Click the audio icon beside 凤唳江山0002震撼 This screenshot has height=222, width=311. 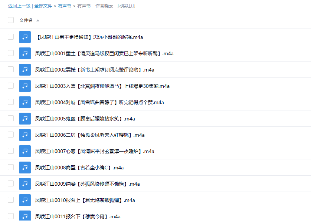(25, 70)
